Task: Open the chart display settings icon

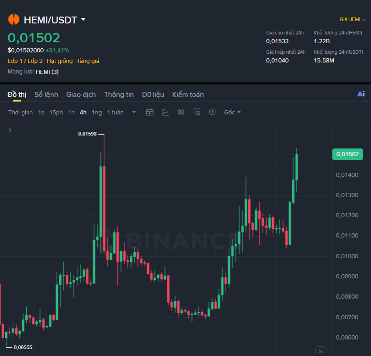Action: pos(197,112)
